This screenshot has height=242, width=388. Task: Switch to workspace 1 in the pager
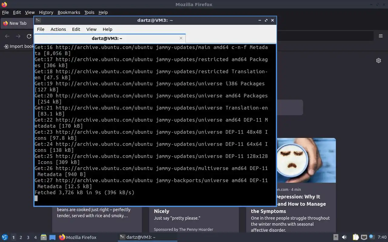[13, 237]
